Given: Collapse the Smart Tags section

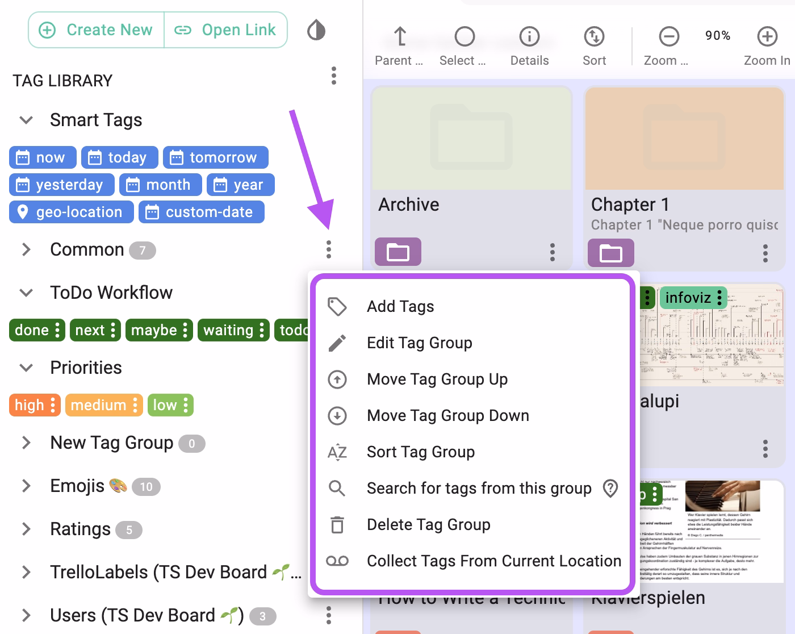Looking at the screenshot, I should 25,120.
